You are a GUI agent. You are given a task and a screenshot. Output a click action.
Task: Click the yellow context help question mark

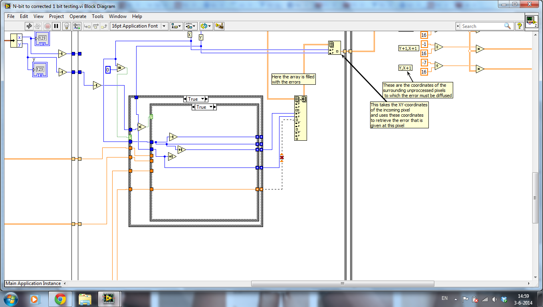click(519, 26)
